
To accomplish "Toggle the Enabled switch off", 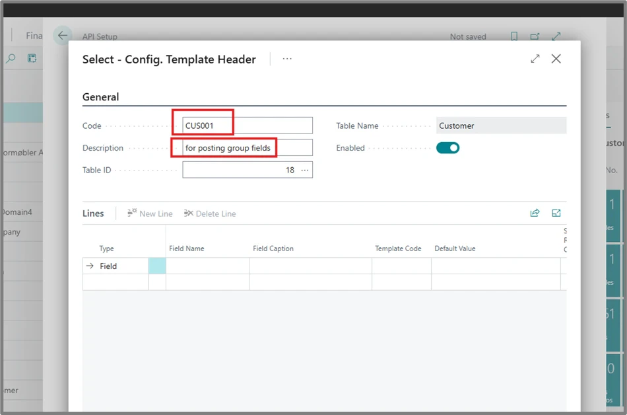I will point(447,148).
